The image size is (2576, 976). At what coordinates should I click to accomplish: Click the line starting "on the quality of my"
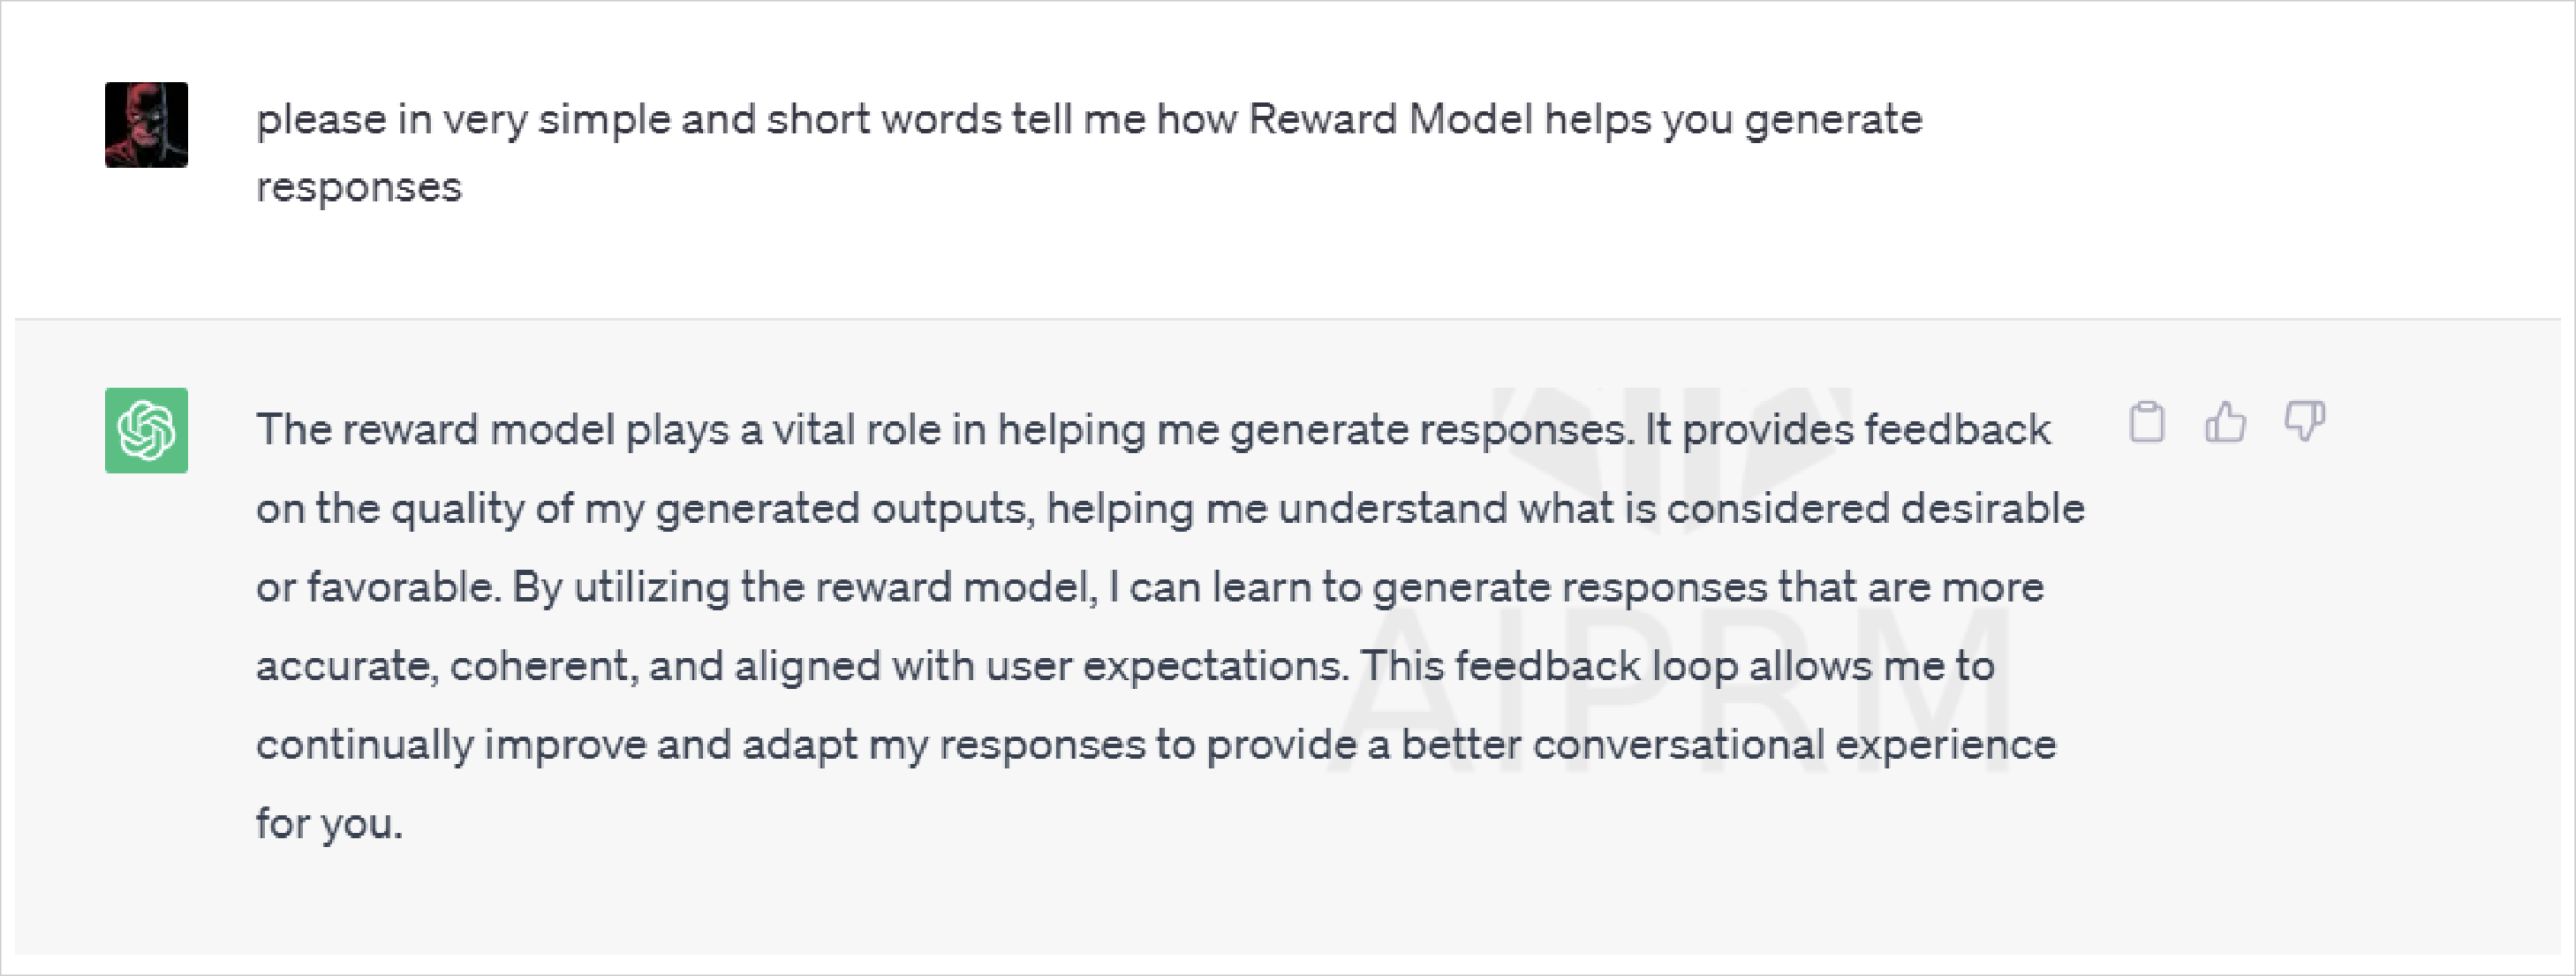[x=1170, y=509]
